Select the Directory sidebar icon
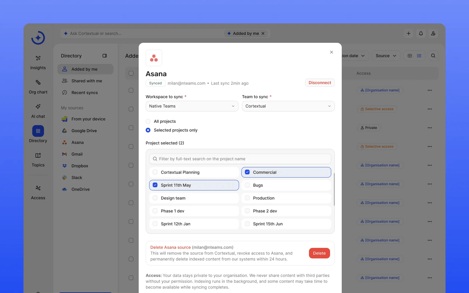Screen dimensions: 469x293 38,131
